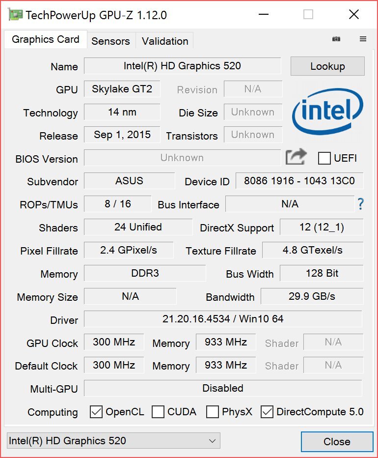Click the Bus Interface help question mark
378x458 pixels.
[x=360, y=204]
